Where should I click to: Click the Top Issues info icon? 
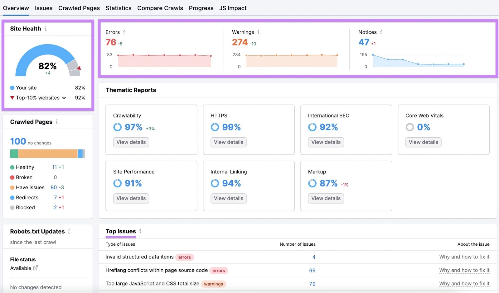tap(140, 231)
